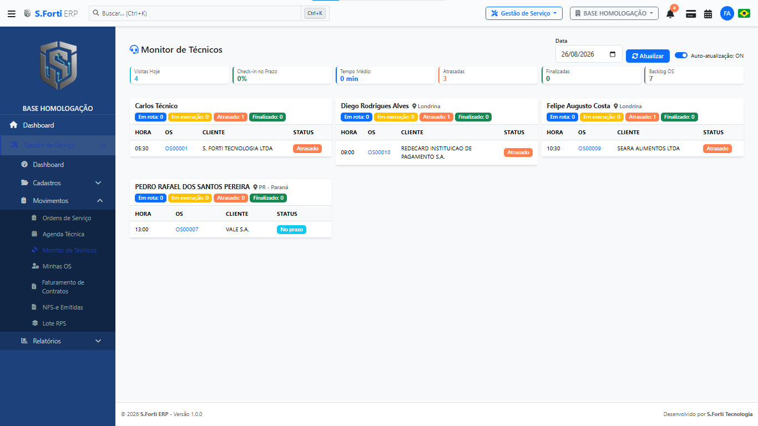The width and height of the screenshot is (758, 426).
Task: Click the Atrasadas summary card
Action: point(489,75)
